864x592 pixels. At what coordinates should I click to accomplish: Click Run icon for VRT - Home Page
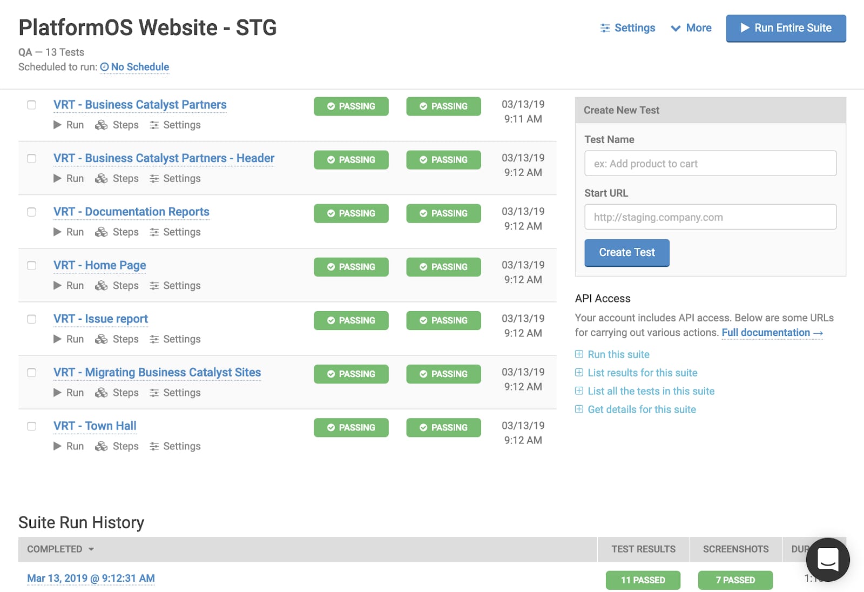coord(57,286)
